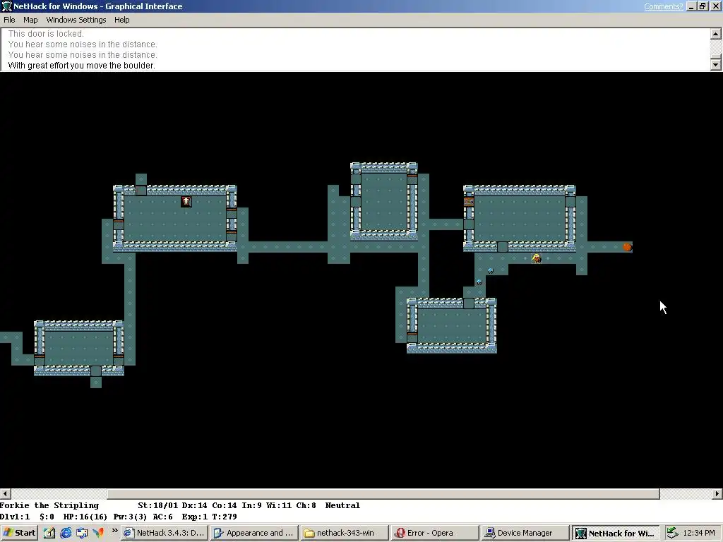
Task: Click the 'Ch:8' charisma stat
Action: pyautogui.click(x=306, y=505)
